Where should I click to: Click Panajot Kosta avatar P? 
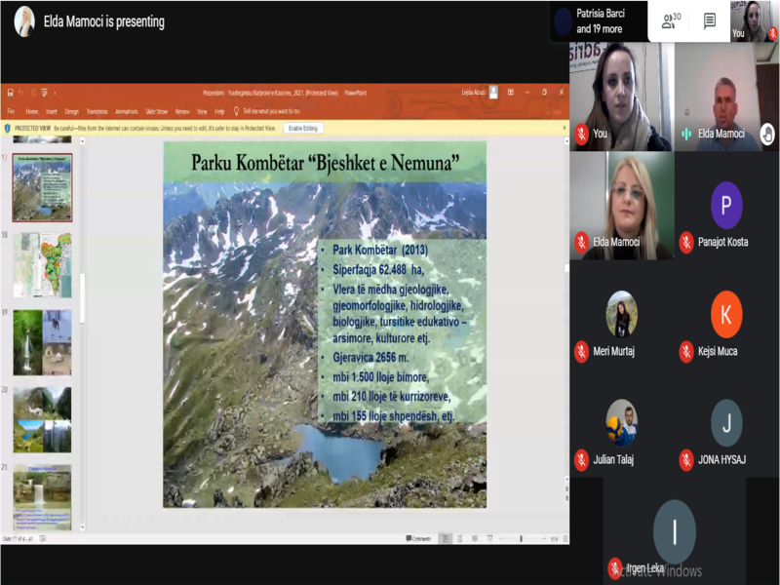click(x=726, y=205)
